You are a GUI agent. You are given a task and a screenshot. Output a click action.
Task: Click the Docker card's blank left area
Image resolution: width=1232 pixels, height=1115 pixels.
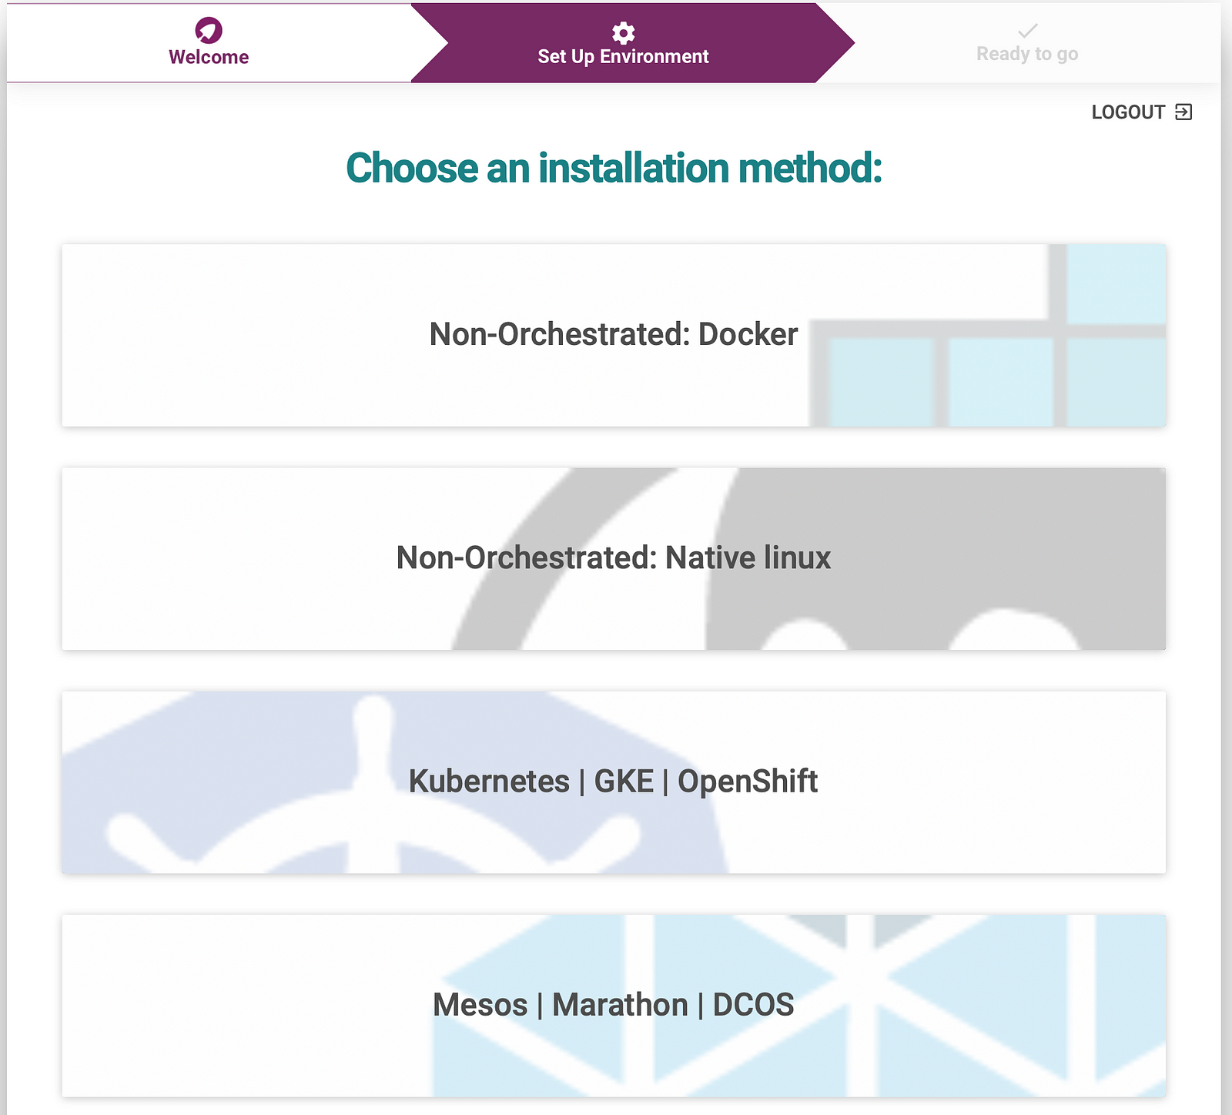(x=231, y=336)
